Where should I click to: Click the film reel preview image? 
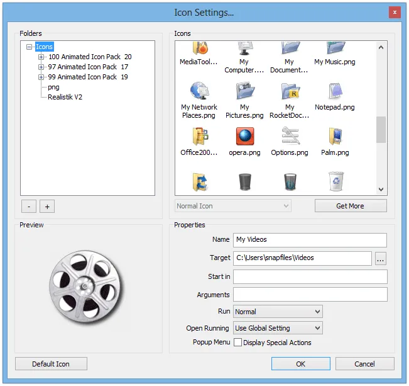click(x=86, y=287)
